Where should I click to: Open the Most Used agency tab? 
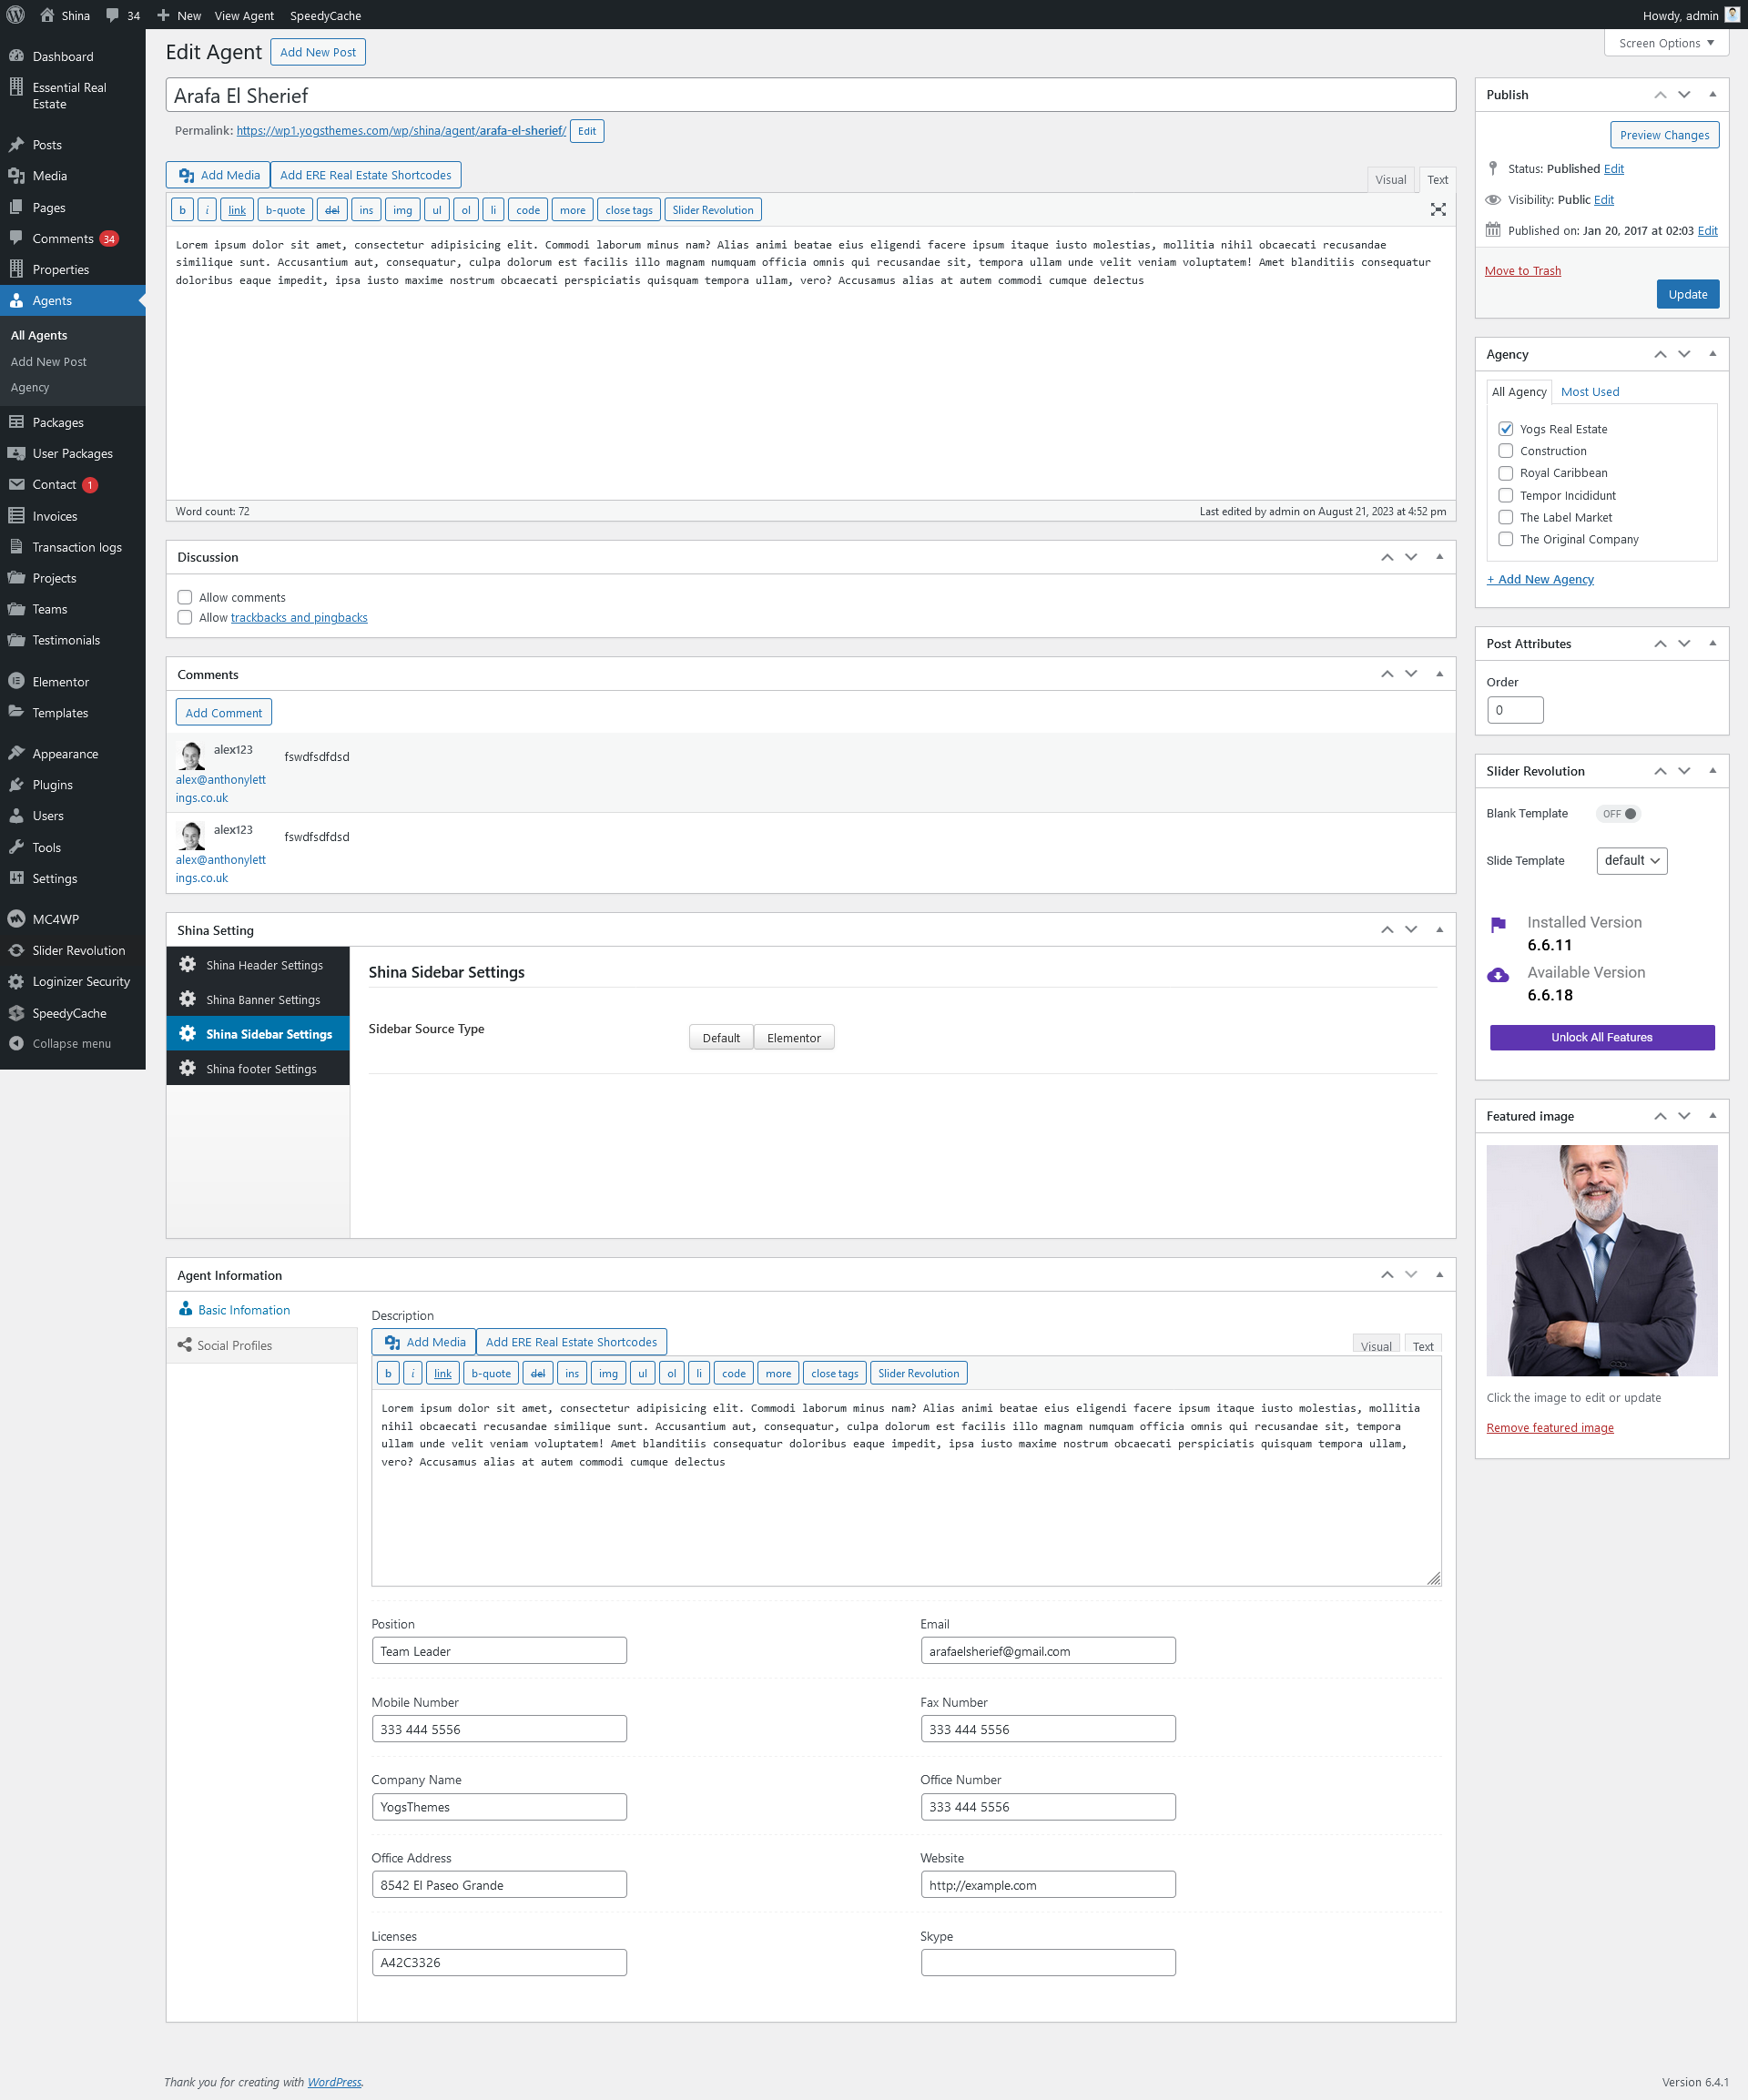click(x=1589, y=392)
